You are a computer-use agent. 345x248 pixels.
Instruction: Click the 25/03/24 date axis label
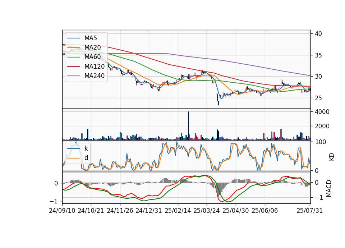pos(207,211)
